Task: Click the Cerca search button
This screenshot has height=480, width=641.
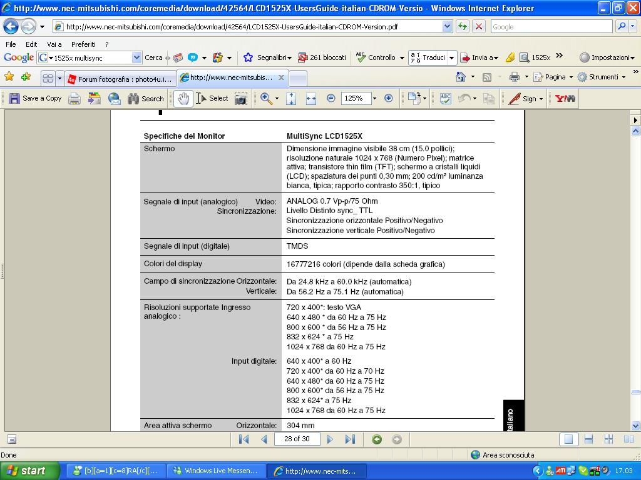Action: pyautogui.click(x=154, y=57)
